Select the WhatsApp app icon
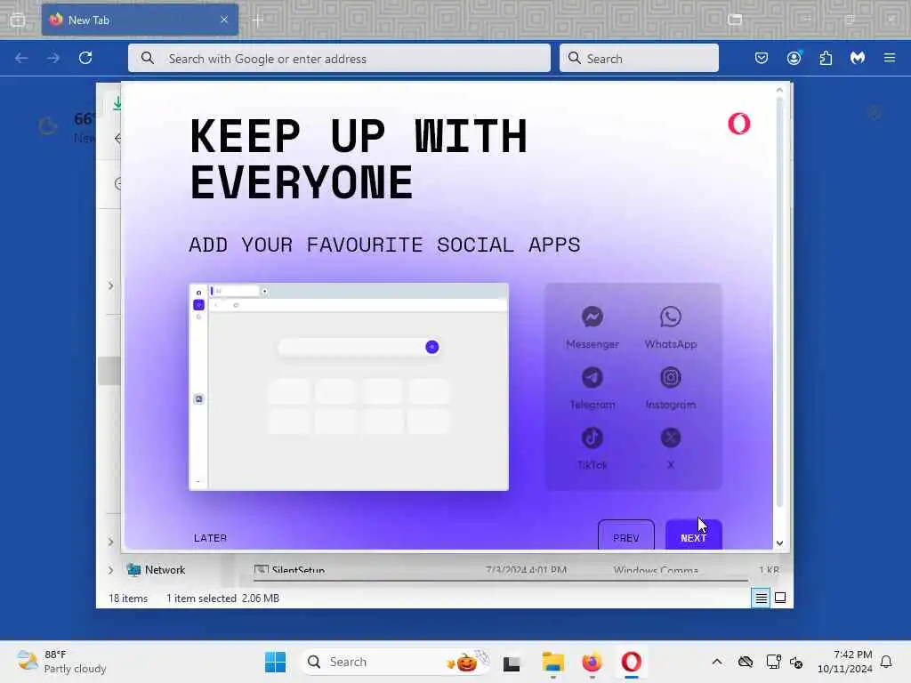 coord(671,317)
